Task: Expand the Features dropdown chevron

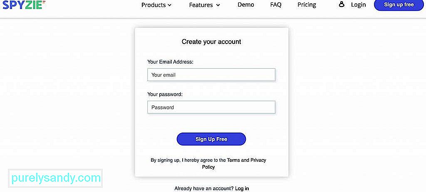Action: click(218, 5)
